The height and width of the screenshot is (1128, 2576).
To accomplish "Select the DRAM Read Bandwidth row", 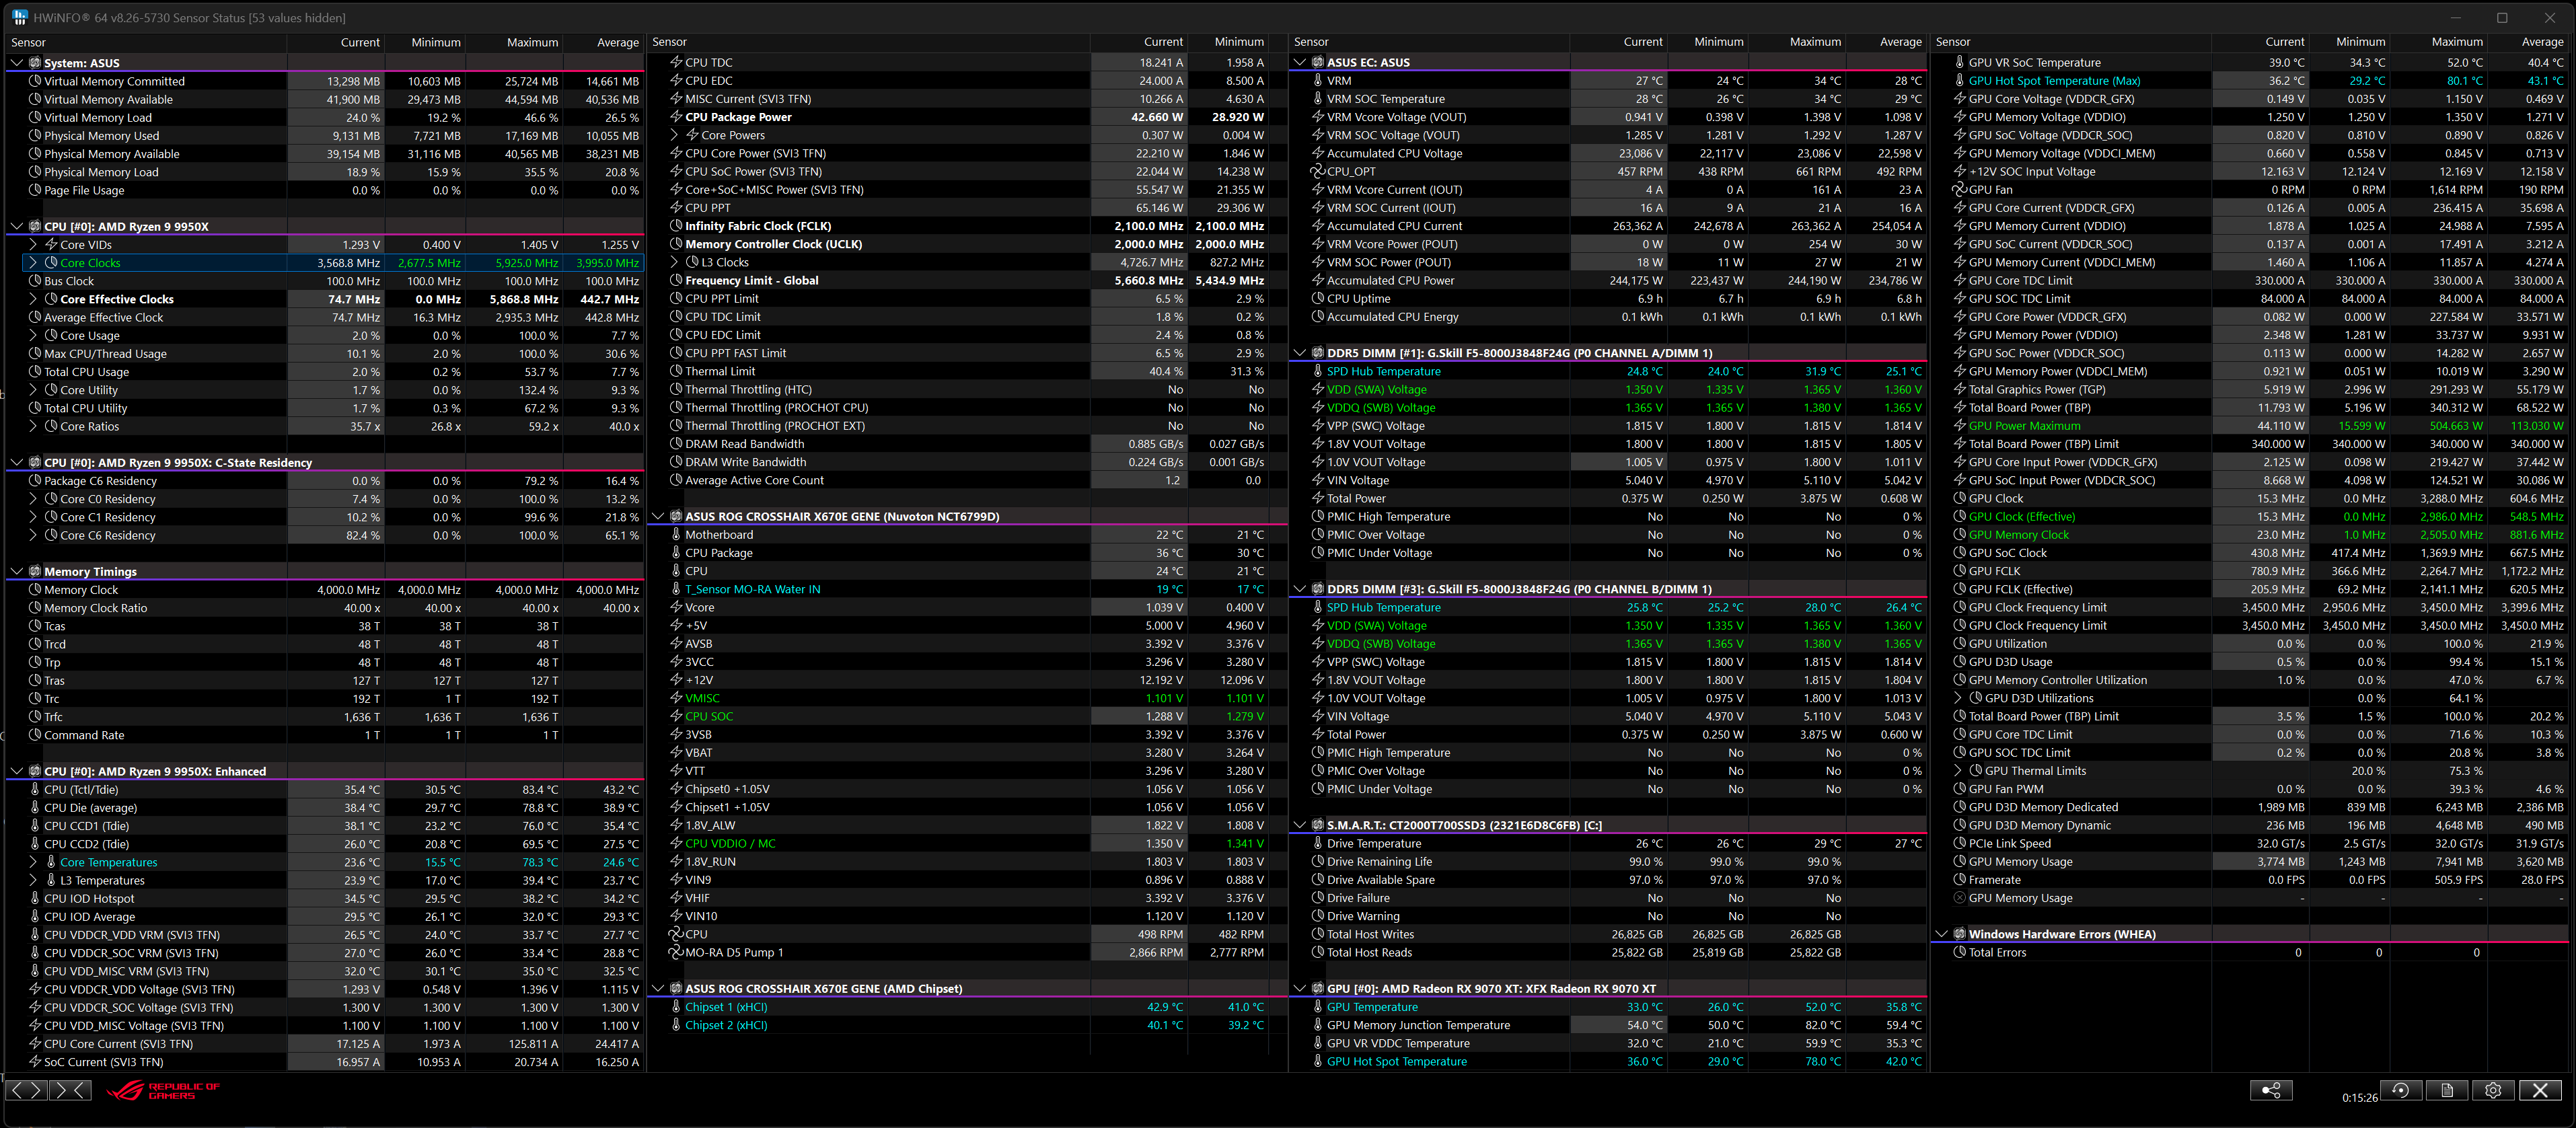I will tap(967, 444).
